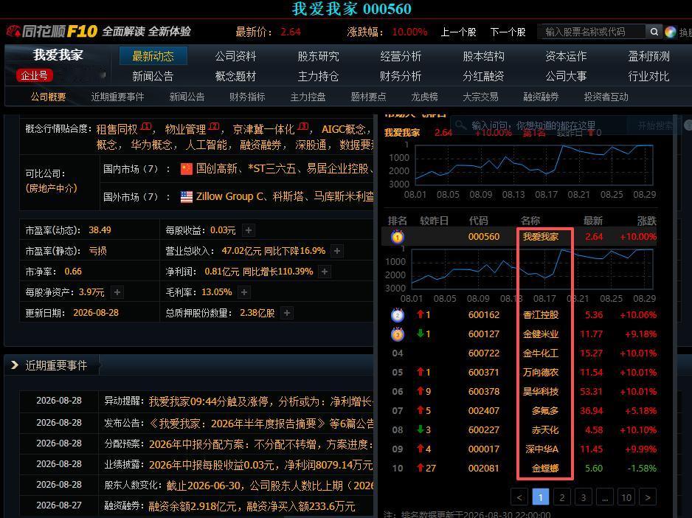Expand 每股净资产 plus button
The width and height of the screenshot is (692, 518).
[117, 292]
